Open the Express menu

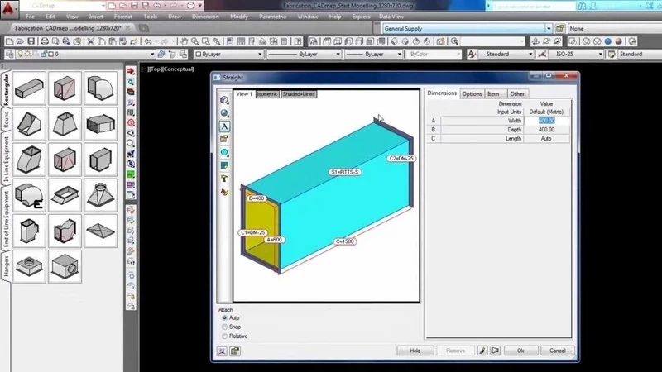(x=361, y=17)
